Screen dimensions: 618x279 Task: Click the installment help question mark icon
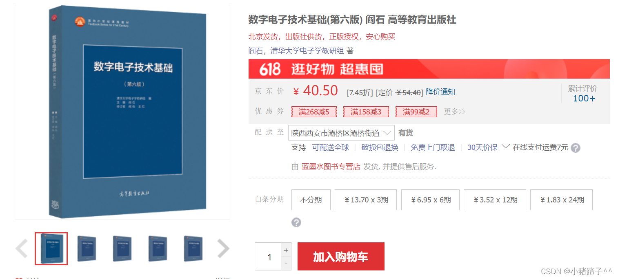tap(296, 222)
